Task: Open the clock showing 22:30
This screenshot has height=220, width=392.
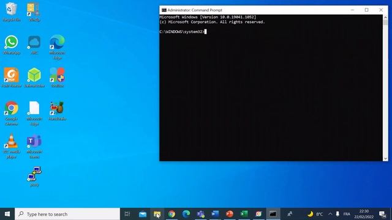Action: click(364, 214)
